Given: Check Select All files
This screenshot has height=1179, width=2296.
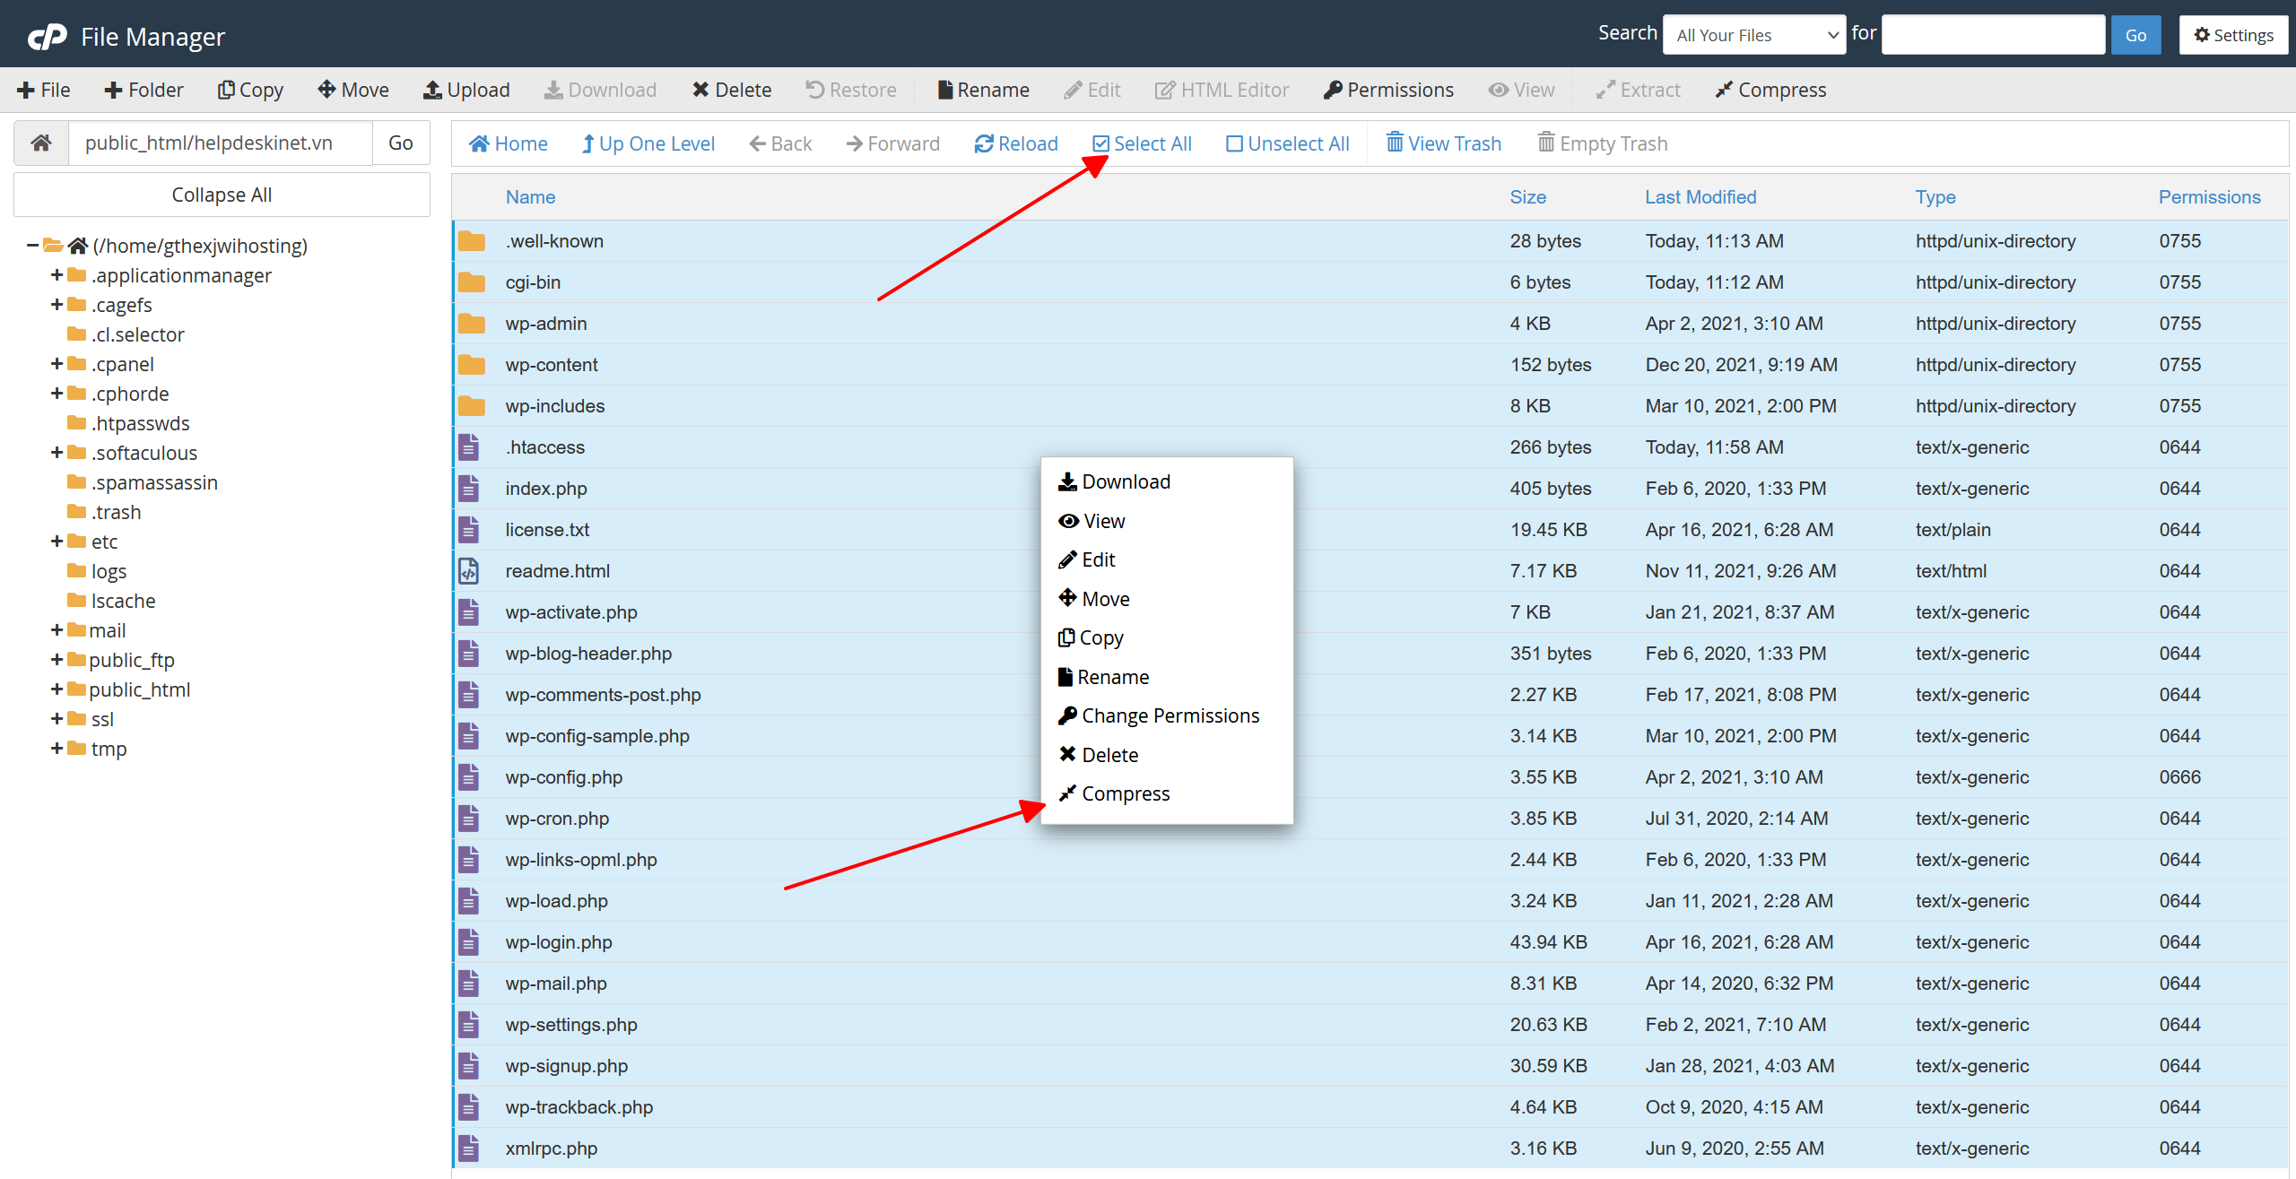Looking at the screenshot, I should 1142,143.
